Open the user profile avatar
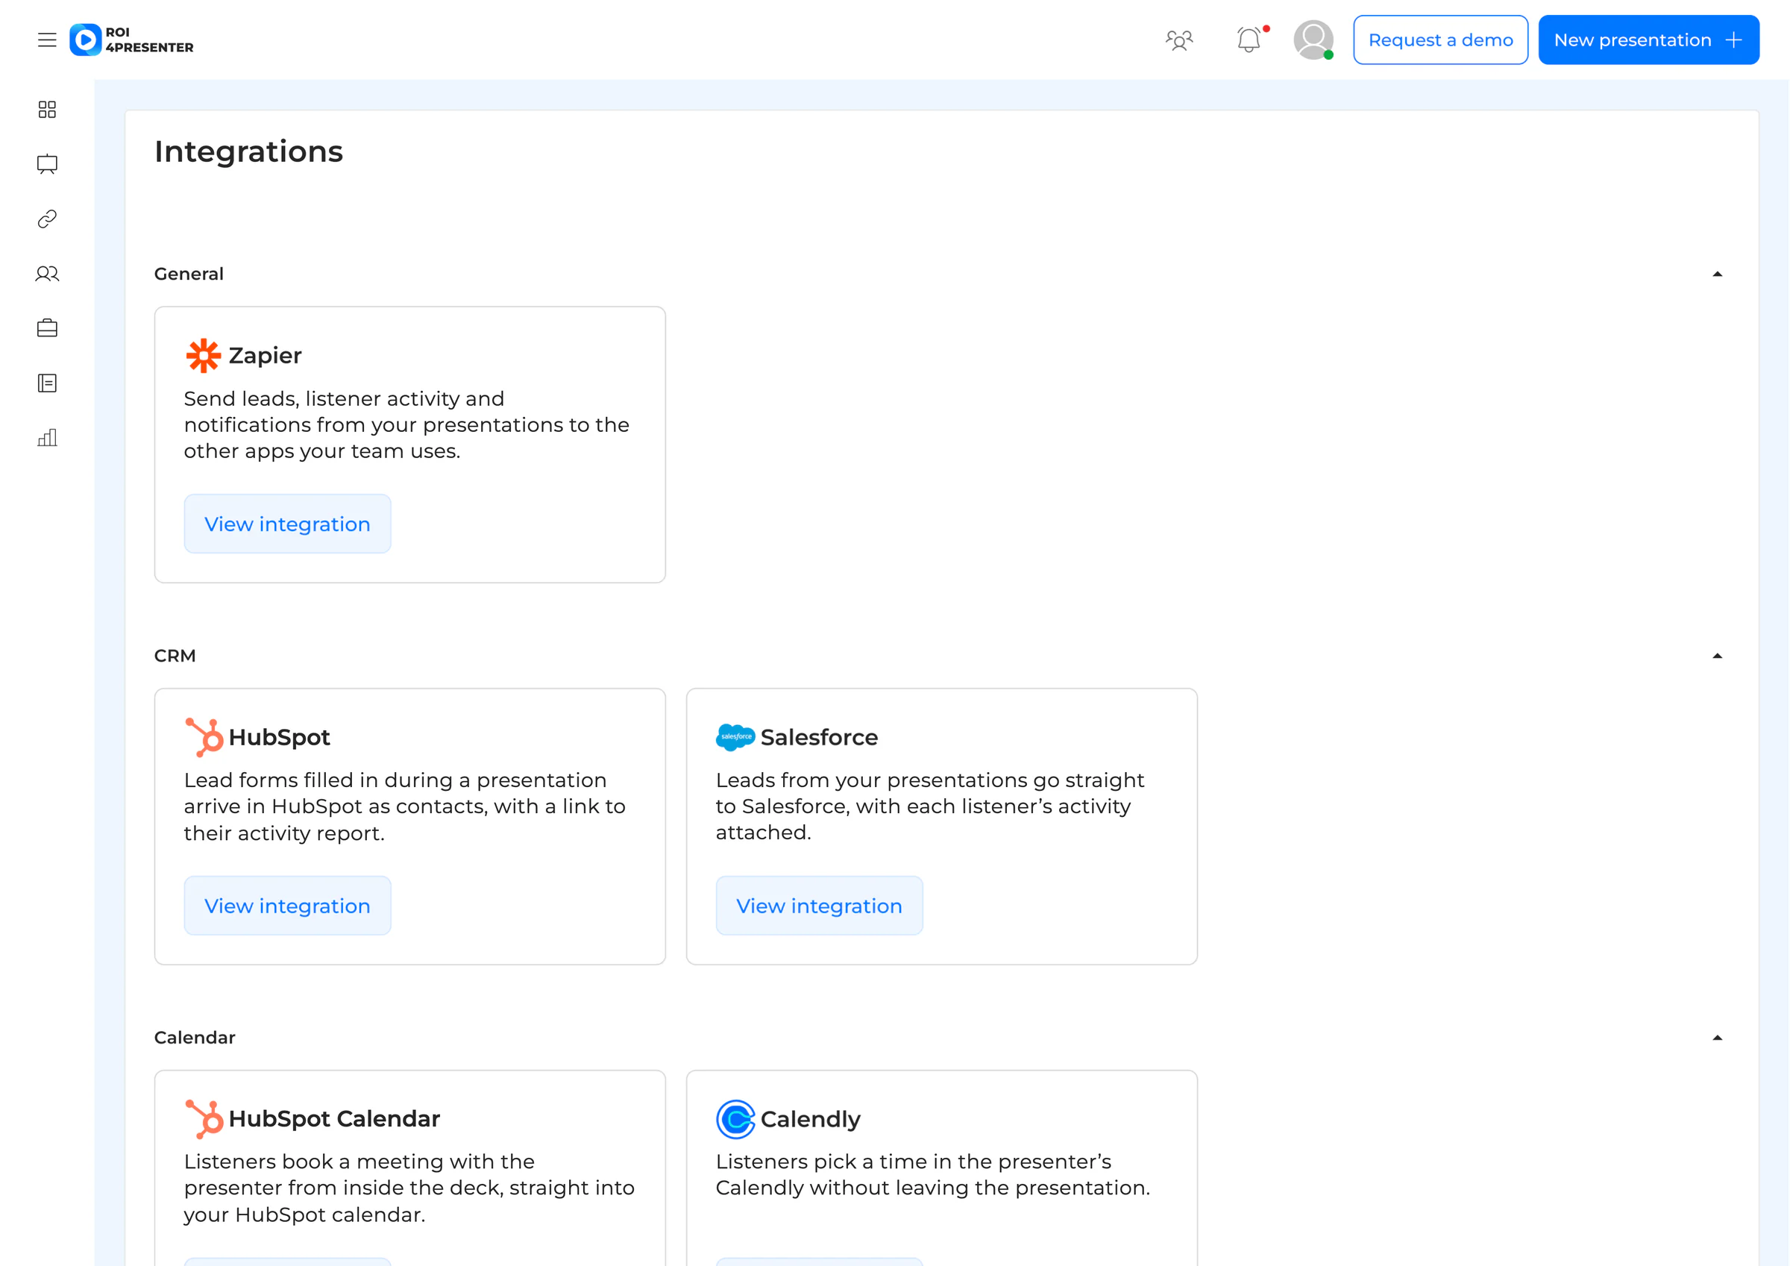 1313,40
